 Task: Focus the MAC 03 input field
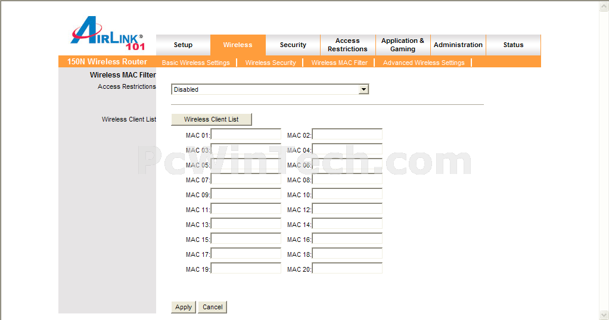[246, 149]
